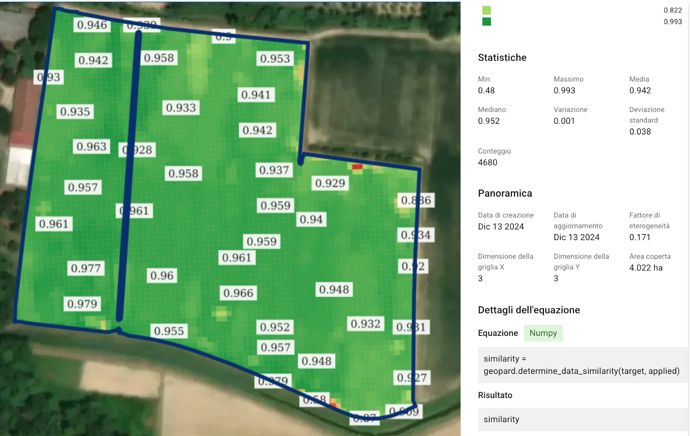Select the 0.963 zone label

[x=91, y=147]
